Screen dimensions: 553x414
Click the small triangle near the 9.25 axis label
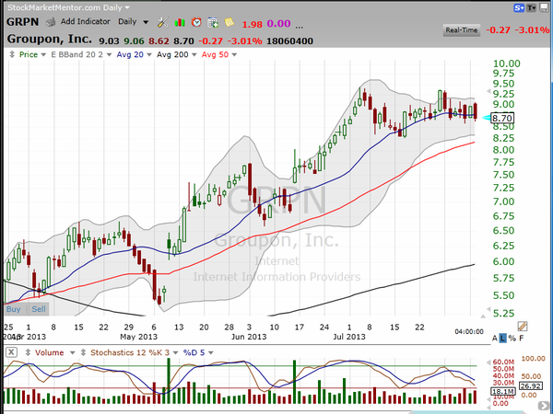(488, 91)
